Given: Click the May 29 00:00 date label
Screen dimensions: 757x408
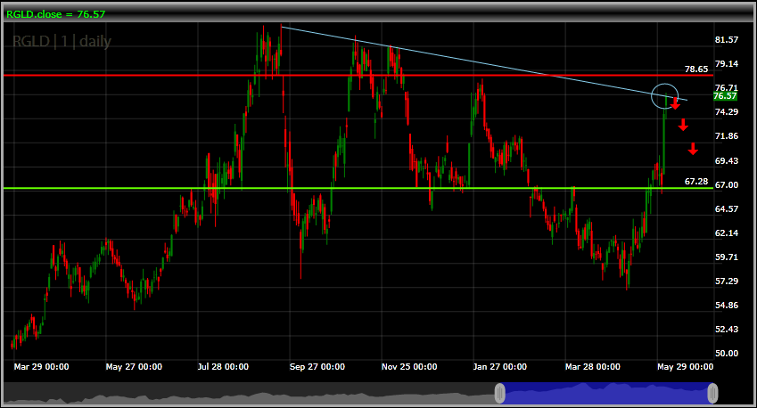Looking at the screenshot, I should [x=685, y=366].
